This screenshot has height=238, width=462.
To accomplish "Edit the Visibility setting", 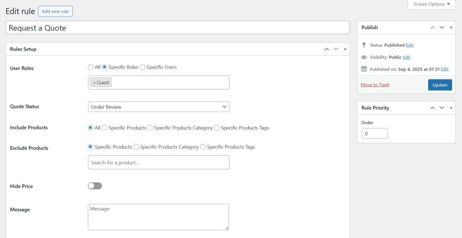I will pos(407,57).
